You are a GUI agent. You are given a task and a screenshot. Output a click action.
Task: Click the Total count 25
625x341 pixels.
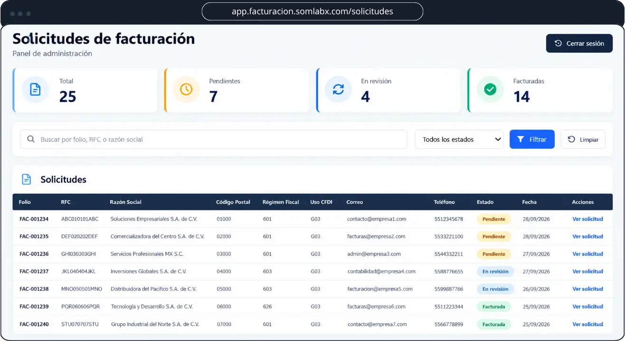68,97
